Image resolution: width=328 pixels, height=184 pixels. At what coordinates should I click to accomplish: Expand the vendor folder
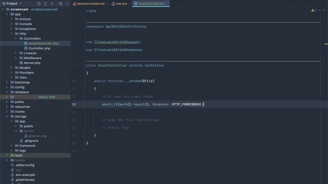pyautogui.click(x=7, y=160)
